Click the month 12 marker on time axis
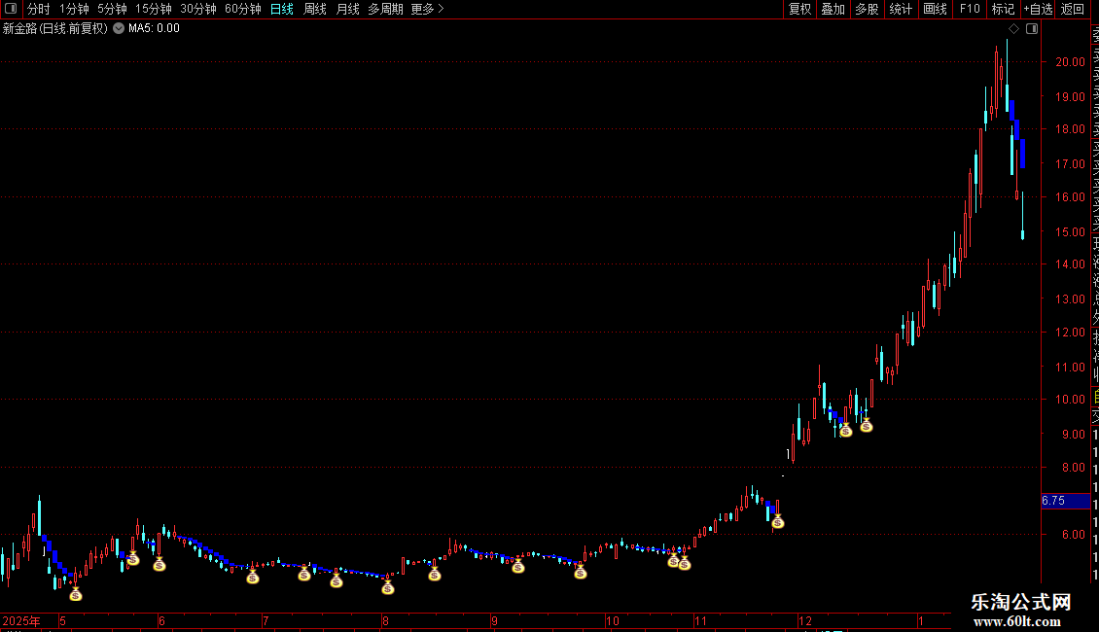 tap(804, 620)
